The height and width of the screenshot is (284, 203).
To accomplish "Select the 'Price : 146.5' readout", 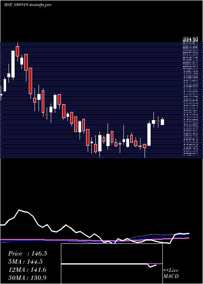I will 28,254.
